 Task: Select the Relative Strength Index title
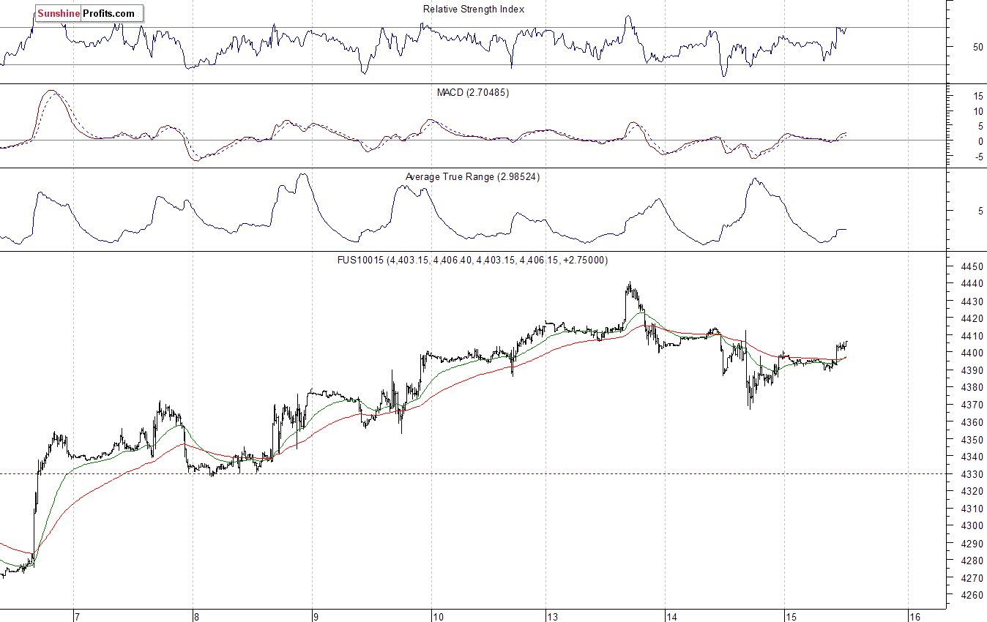click(474, 10)
